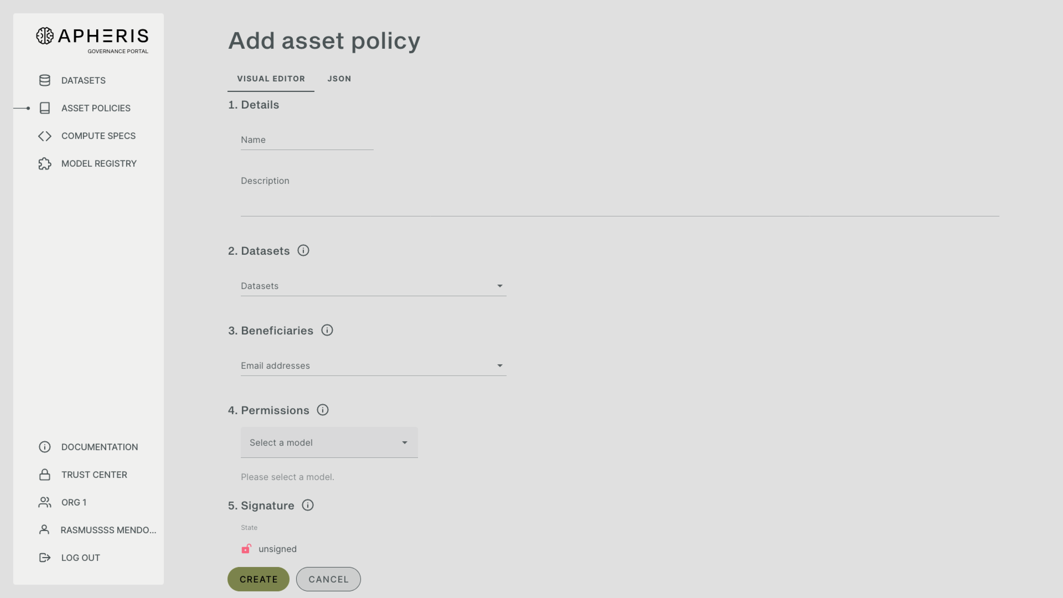
Task: Click the Create button
Action: pyautogui.click(x=258, y=579)
